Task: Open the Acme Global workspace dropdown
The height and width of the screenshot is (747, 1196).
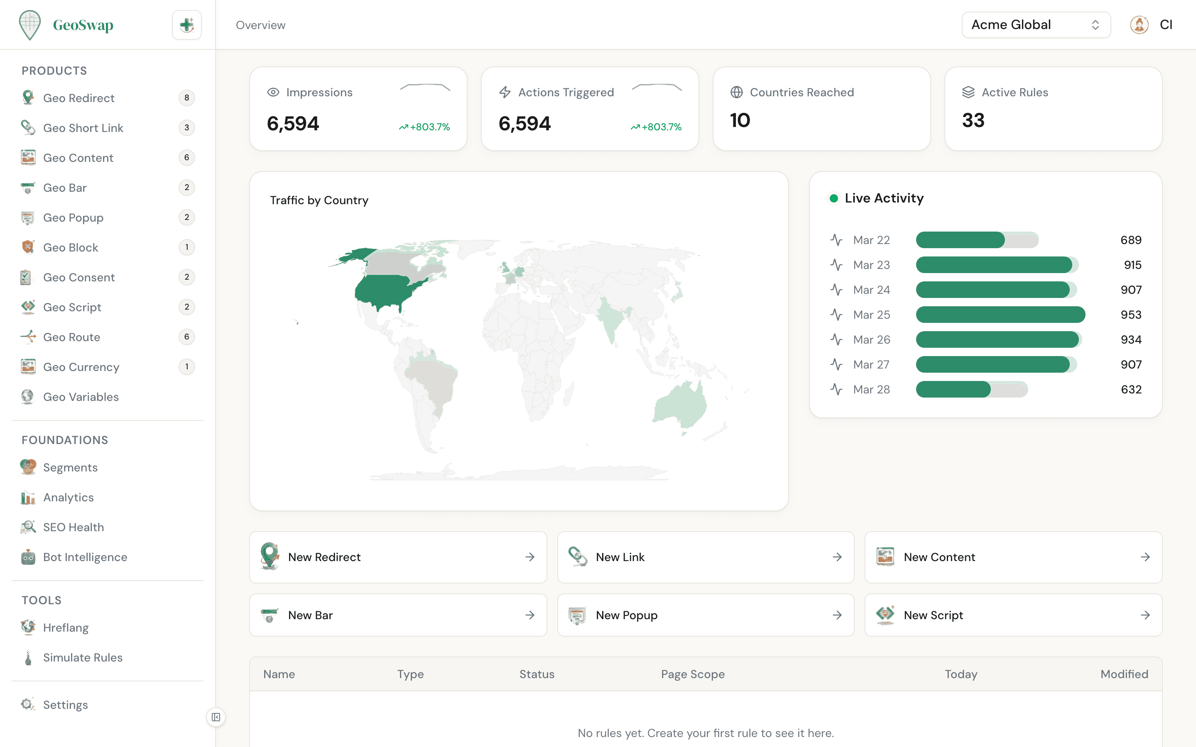Action: point(1036,24)
